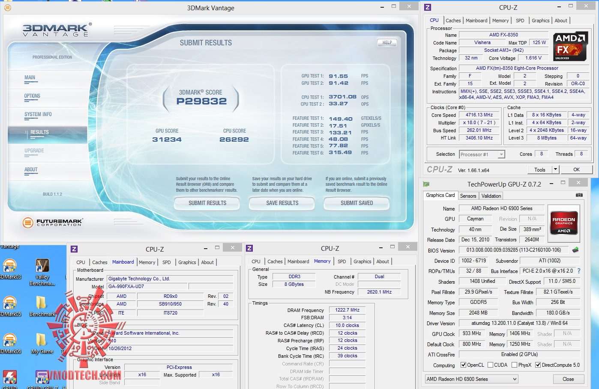Click the 3DMark Vantage logo
Viewport: 599px width, 389px height.
(57, 30)
